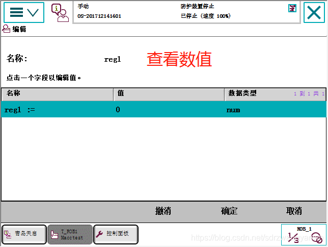Click the 已停止 (速度 100%) status text
Image resolution: width=328 pixels, height=247 pixels.
206,16
